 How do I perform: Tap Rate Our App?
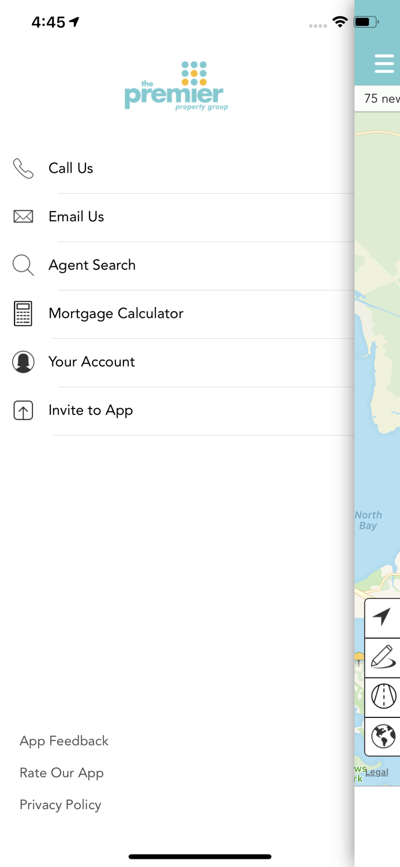tap(61, 773)
